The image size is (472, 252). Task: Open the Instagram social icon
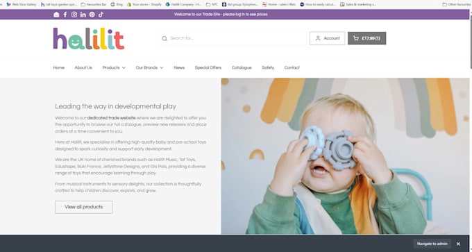[x=74, y=15]
